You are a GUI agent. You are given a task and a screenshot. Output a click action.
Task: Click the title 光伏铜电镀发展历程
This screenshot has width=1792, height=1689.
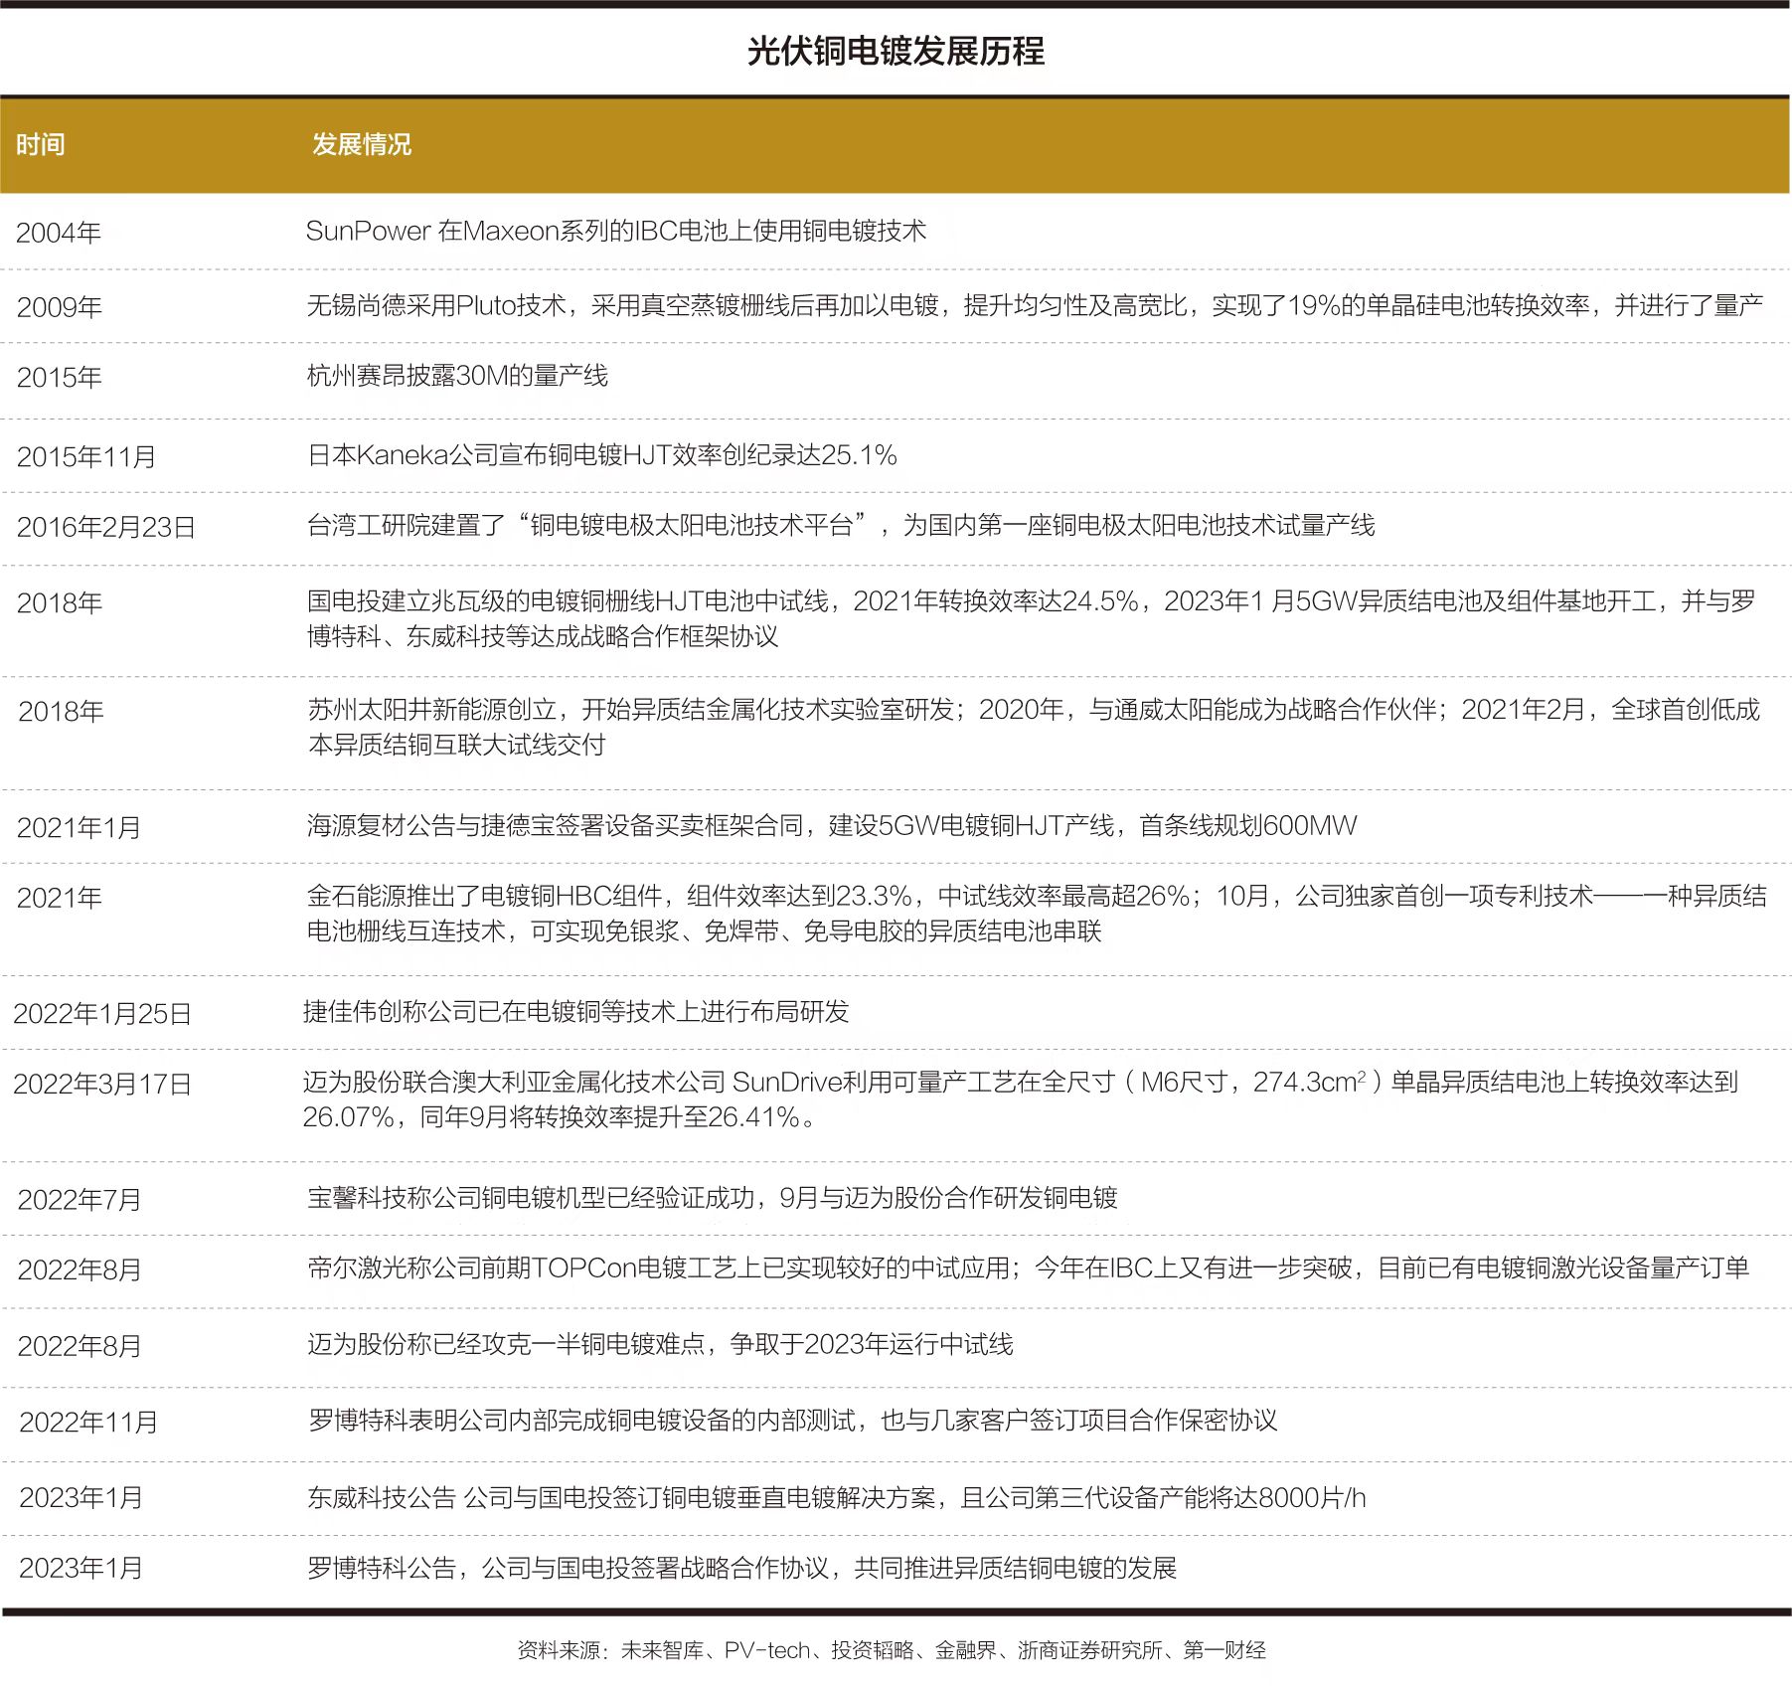click(896, 51)
